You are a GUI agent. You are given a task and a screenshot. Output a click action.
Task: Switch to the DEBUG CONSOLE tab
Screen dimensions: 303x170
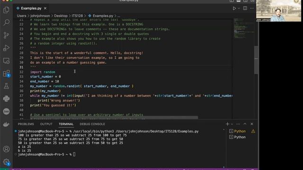pyautogui.click(x=92, y=124)
